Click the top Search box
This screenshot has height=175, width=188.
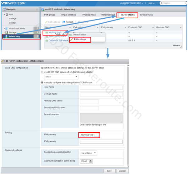(x=173, y=3)
